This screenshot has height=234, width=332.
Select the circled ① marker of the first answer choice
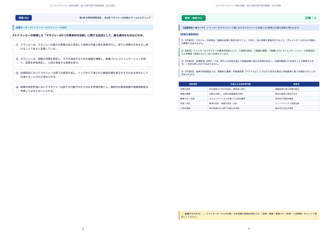17,45
